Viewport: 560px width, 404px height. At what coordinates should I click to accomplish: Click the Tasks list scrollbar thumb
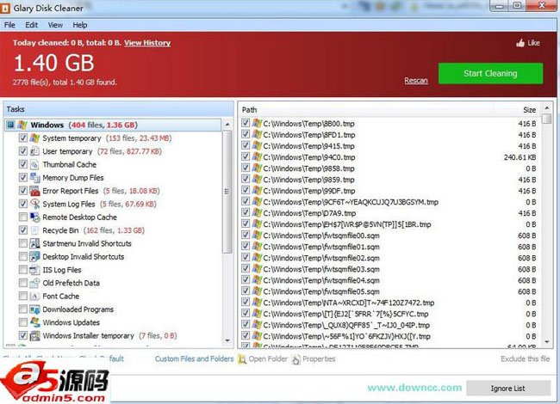(227, 192)
